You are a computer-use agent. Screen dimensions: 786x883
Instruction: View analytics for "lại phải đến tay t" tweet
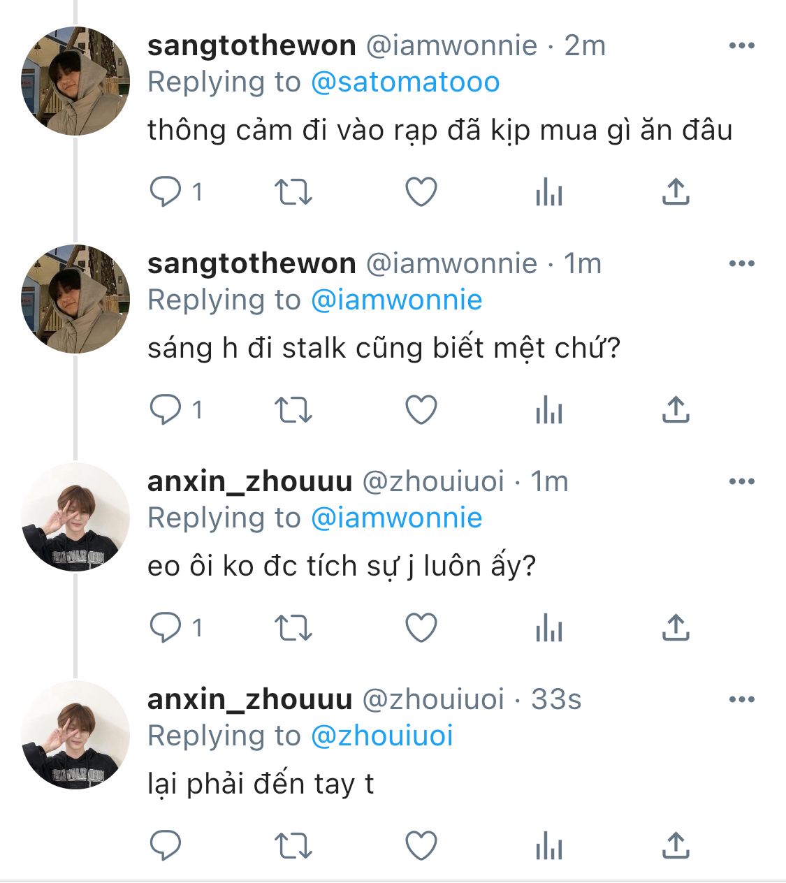coord(548,846)
